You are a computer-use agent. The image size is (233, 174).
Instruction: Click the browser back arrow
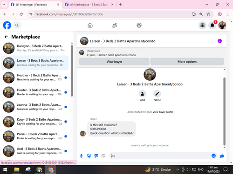click(x=5, y=14)
